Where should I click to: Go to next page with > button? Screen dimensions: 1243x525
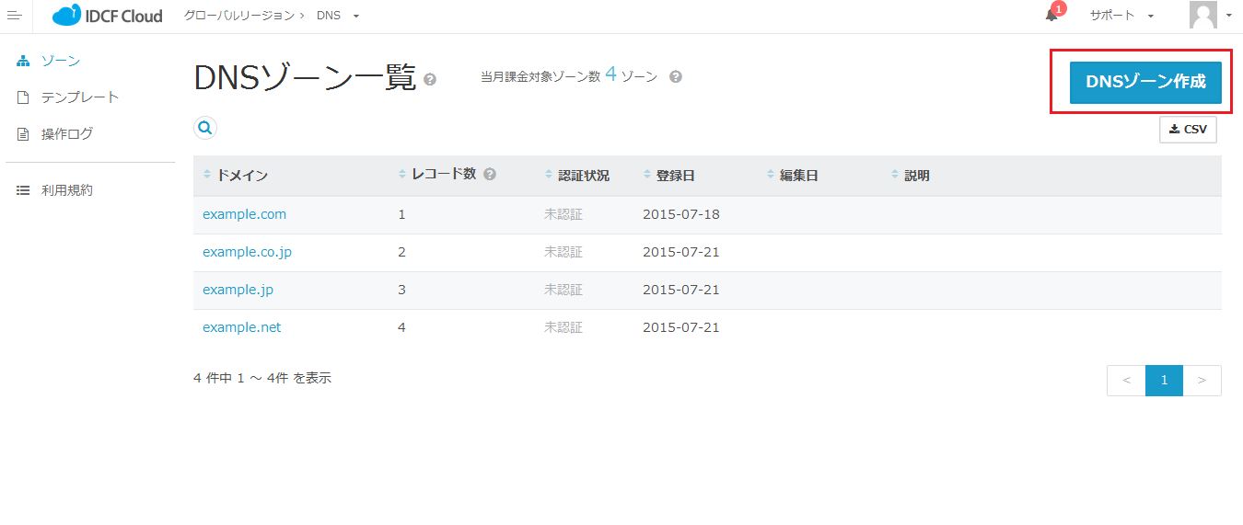coord(1202,381)
